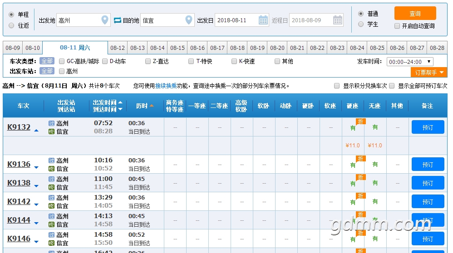Check GC-高铁/城际 train type filter
This screenshot has width=453, height=253.
pyautogui.click(x=62, y=61)
